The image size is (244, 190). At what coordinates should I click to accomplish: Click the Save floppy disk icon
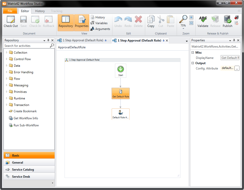point(23,19)
